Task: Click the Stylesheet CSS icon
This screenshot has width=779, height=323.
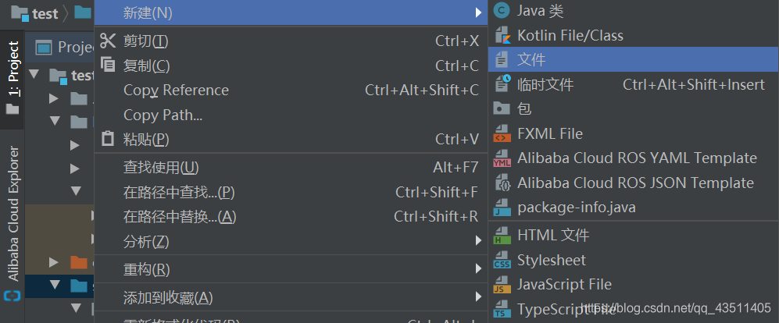Action: coord(502,260)
